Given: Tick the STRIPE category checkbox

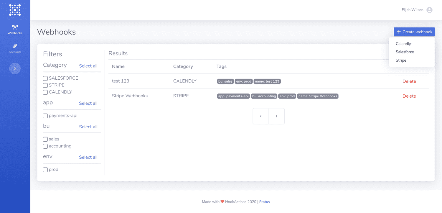Looking at the screenshot, I should click(45, 85).
